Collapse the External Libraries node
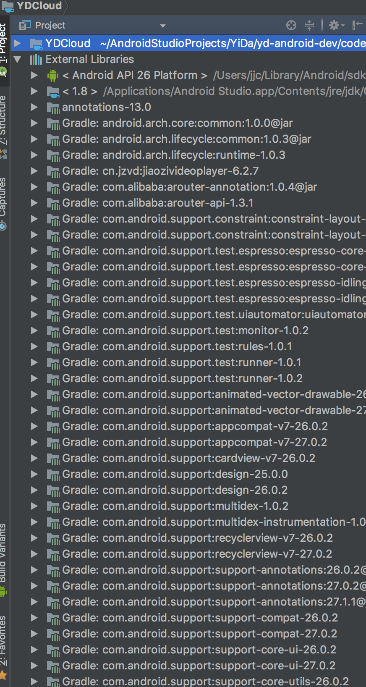 [x=18, y=59]
